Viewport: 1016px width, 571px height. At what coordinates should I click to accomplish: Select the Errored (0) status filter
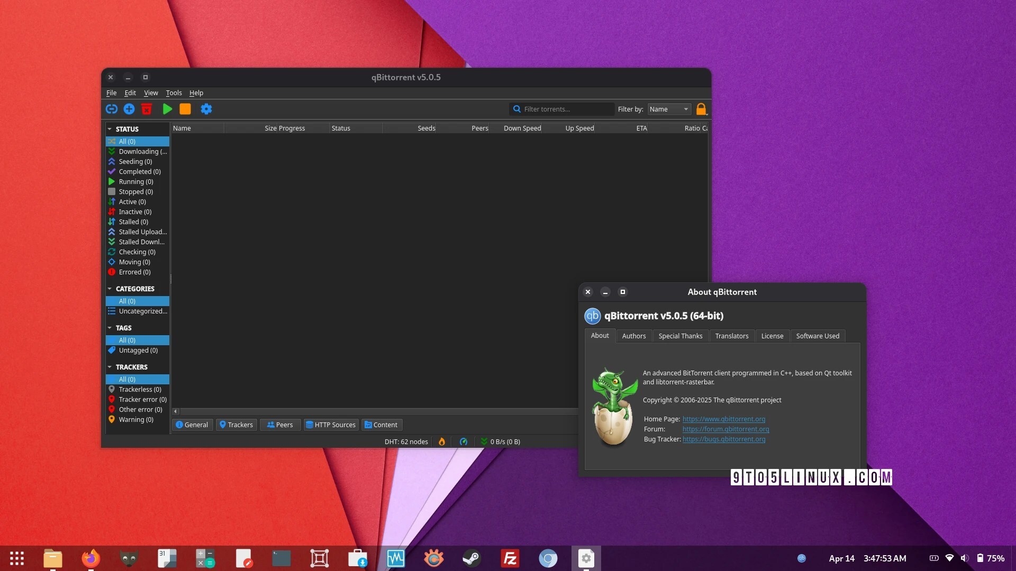pyautogui.click(x=138, y=272)
